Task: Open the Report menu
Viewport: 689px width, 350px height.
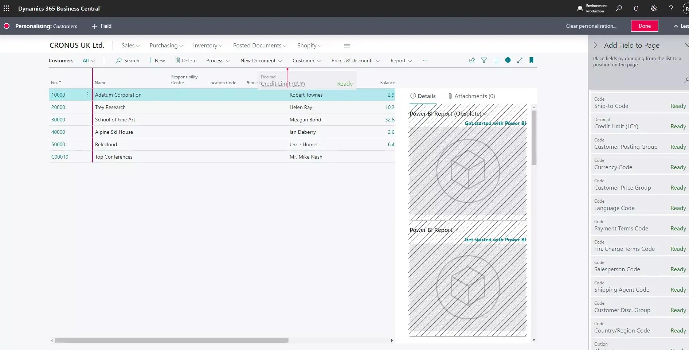Action: pyautogui.click(x=401, y=61)
